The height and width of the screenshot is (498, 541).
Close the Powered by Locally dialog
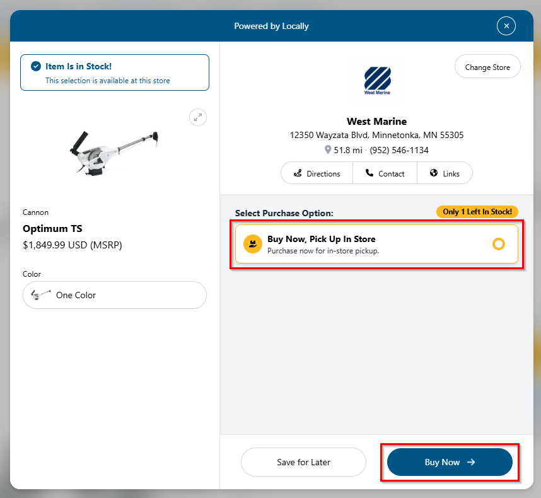(506, 26)
